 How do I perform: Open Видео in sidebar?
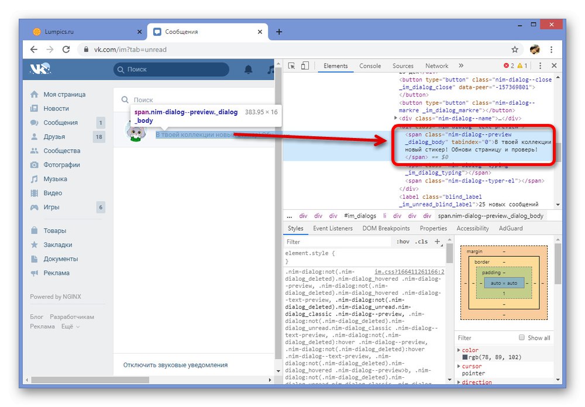pos(53,193)
